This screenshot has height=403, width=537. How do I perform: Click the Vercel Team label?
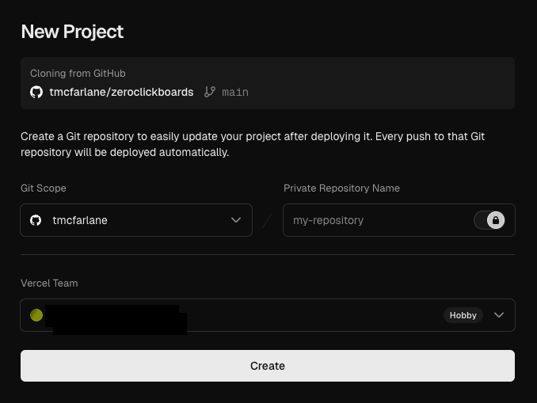coord(49,283)
